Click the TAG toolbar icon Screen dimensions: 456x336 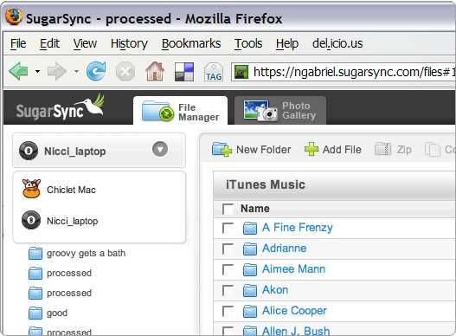tap(214, 72)
